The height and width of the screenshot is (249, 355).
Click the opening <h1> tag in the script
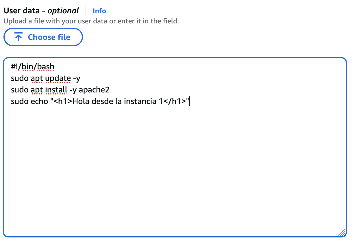tap(63, 101)
